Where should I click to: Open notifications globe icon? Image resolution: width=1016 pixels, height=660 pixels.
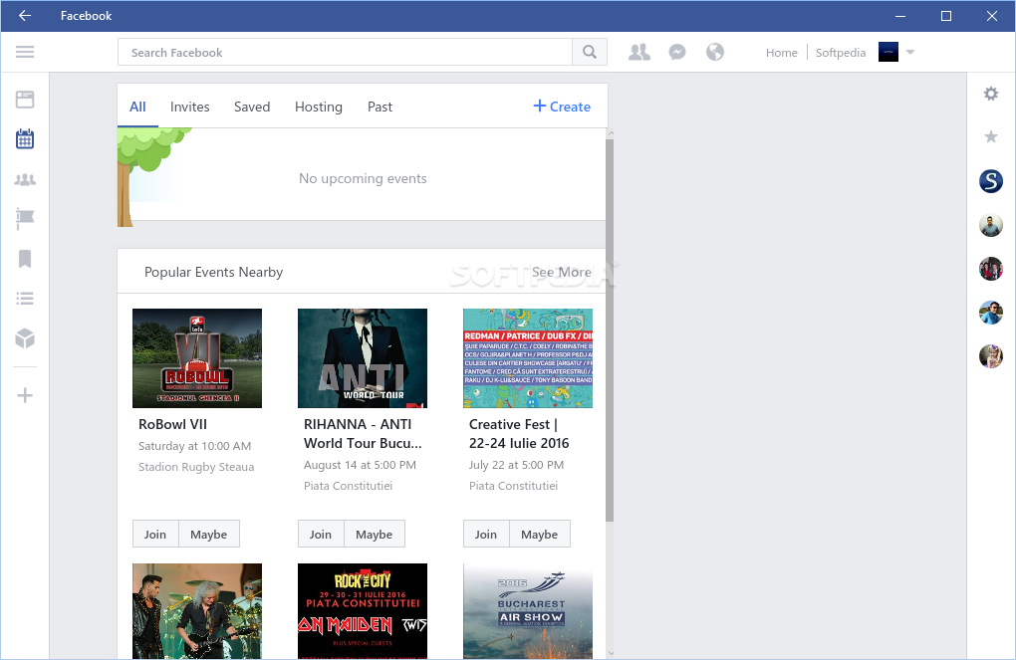[x=715, y=52]
